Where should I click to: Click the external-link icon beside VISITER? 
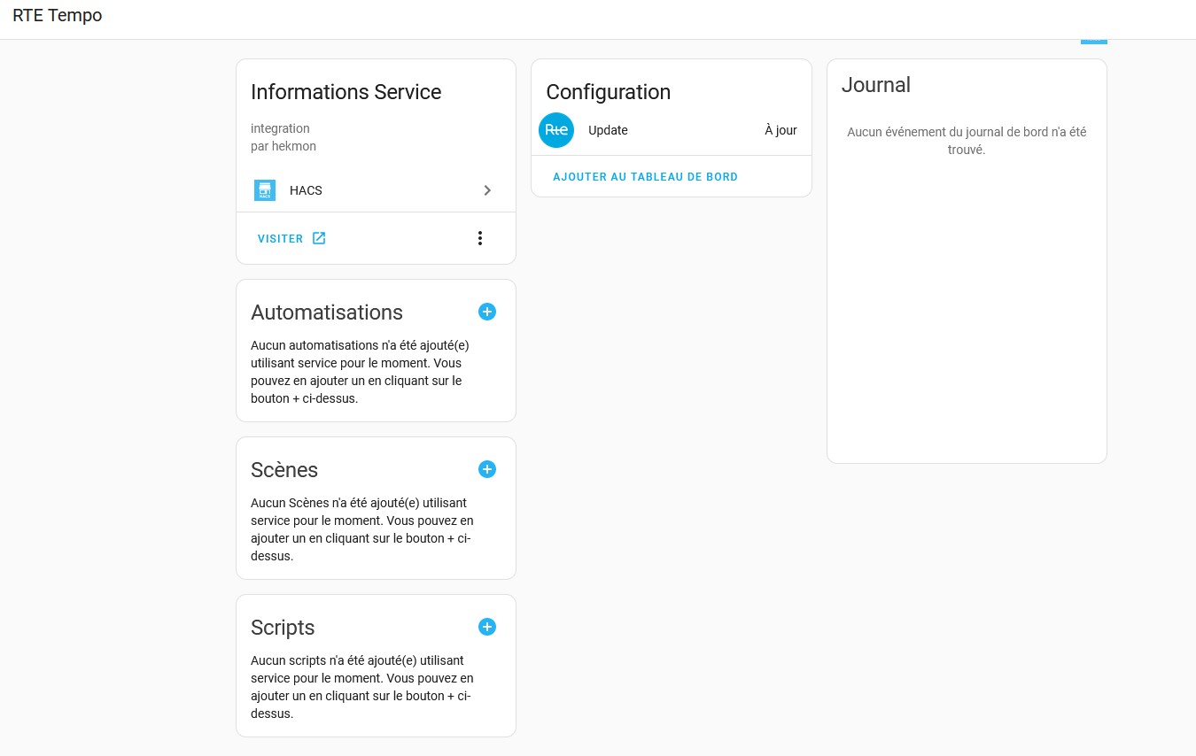click(319, 238)
